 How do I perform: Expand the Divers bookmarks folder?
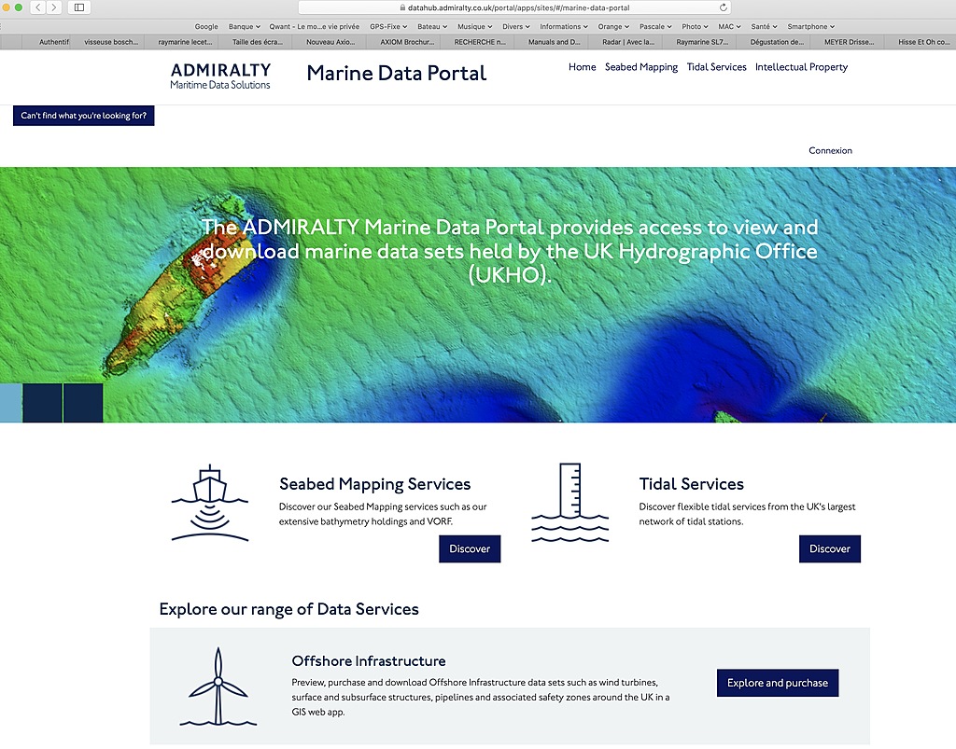tap(516, 27)
